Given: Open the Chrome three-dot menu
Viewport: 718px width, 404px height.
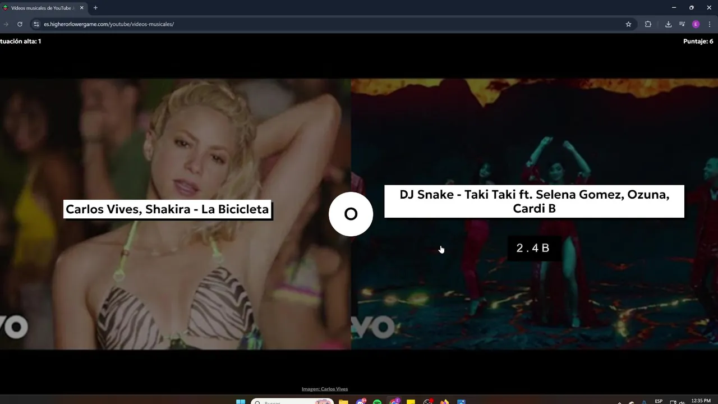Looking at the screenshot, I should tap(710, 24).
